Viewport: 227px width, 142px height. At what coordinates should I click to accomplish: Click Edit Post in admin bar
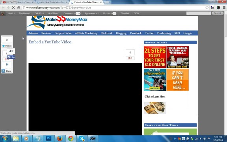point(39,13)
